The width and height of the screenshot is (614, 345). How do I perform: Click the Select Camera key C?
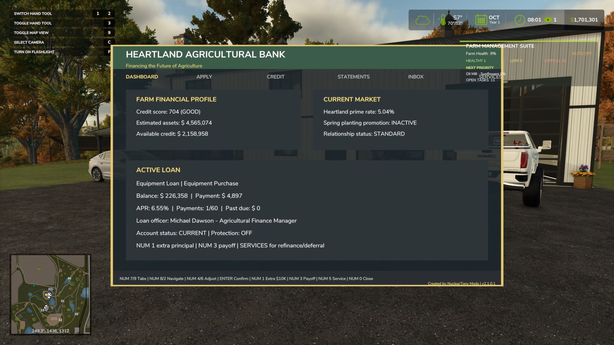[109, 42]
